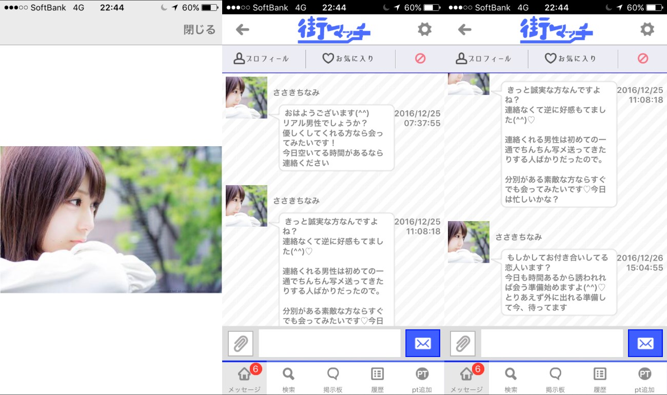Image resolution: width=667 pixels, height=395 pixels.
Task: Open プロフィール in the middle chat screen
Action: (261, 58)
